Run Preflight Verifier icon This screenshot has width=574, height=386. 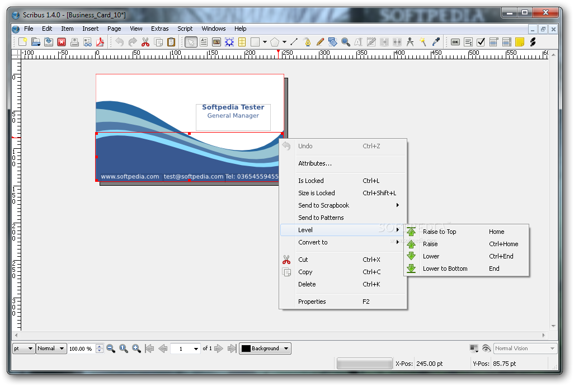click(x=87, y=42)
